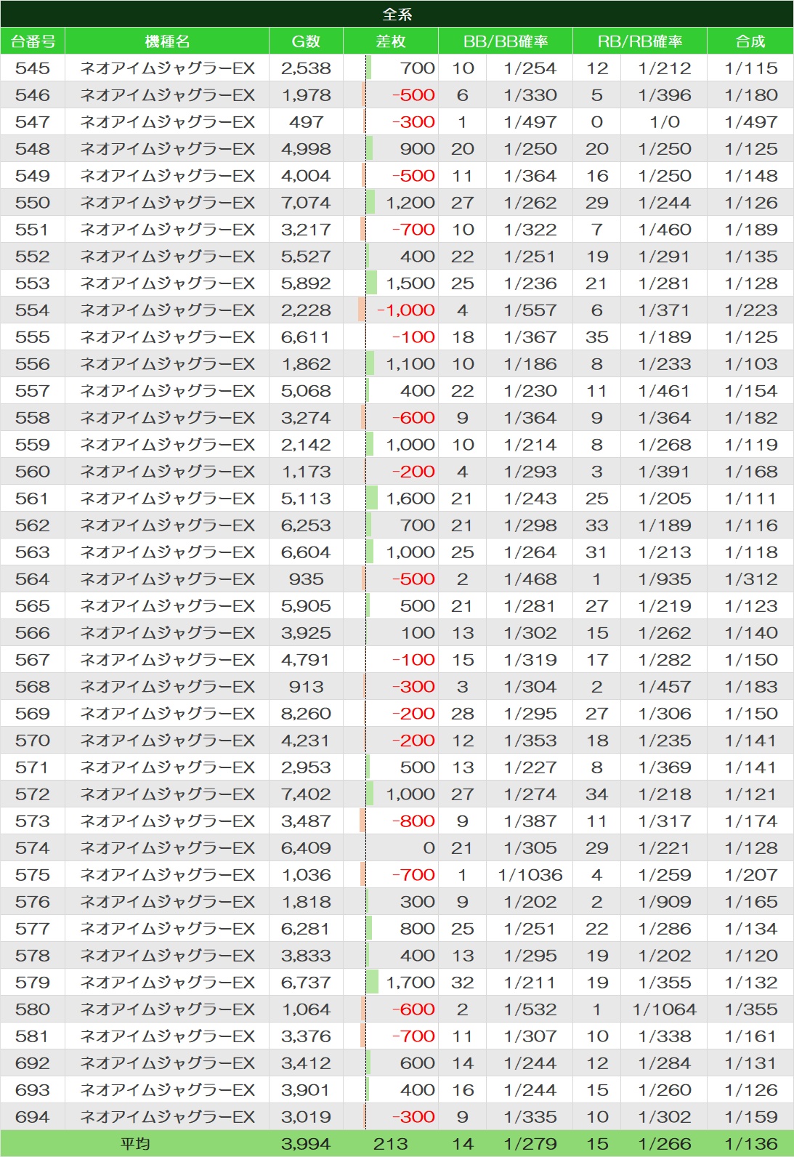Click G数 value 5,905 in row 565

pos(306,606)
